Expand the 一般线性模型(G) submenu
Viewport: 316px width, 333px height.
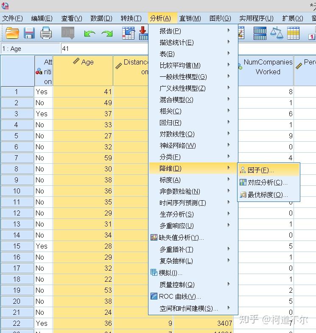pos(193,77)
